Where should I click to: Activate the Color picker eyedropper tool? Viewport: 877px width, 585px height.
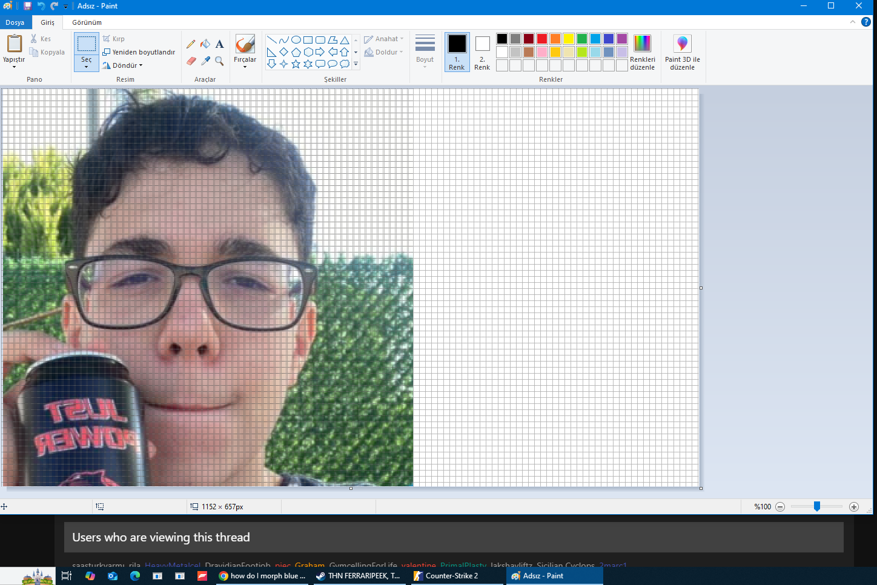[205, 61]
